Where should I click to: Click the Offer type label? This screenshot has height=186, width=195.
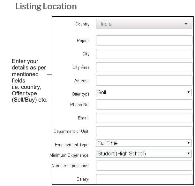tap(81, 94)
